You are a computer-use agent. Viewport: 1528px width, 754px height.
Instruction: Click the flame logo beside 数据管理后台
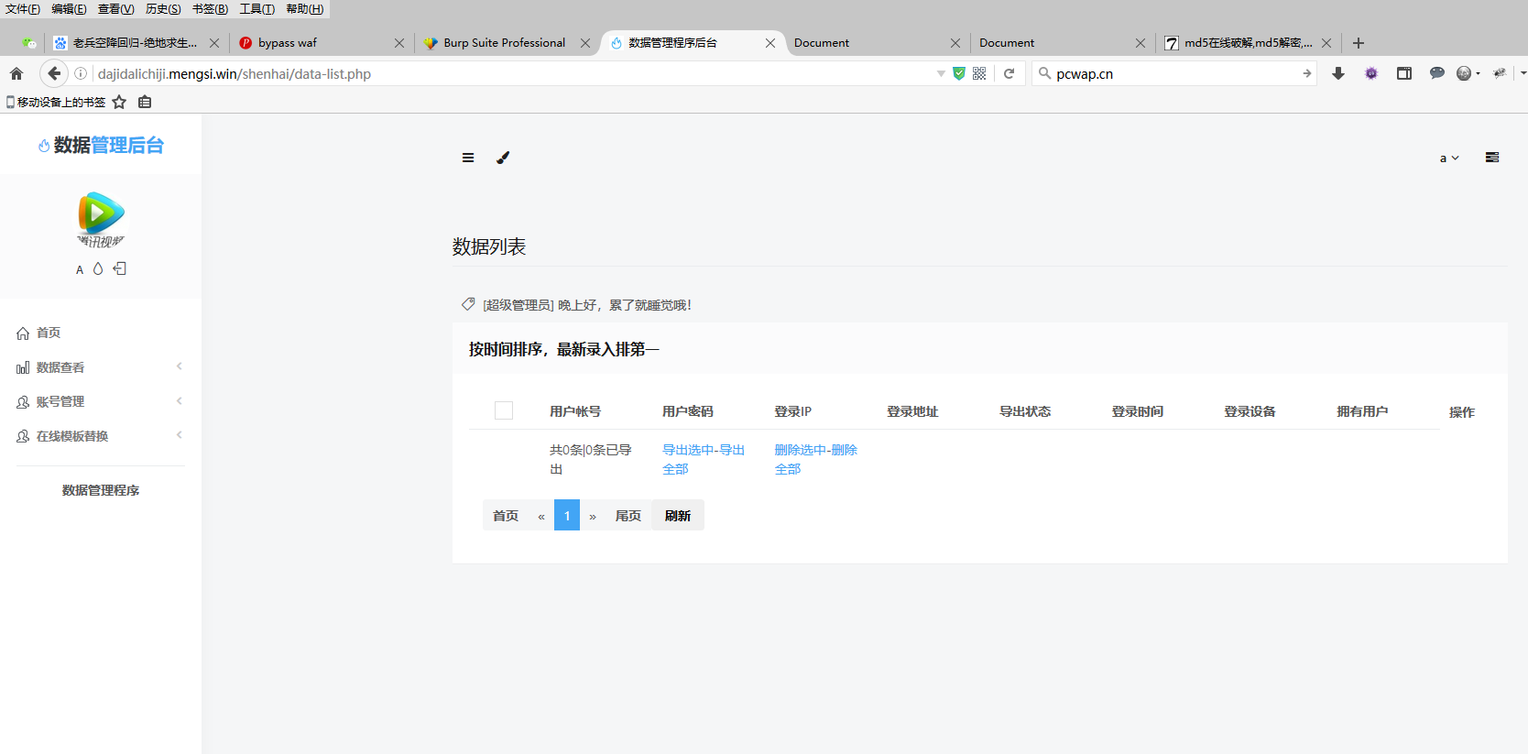pyautogui.click(x=44, y=145)
